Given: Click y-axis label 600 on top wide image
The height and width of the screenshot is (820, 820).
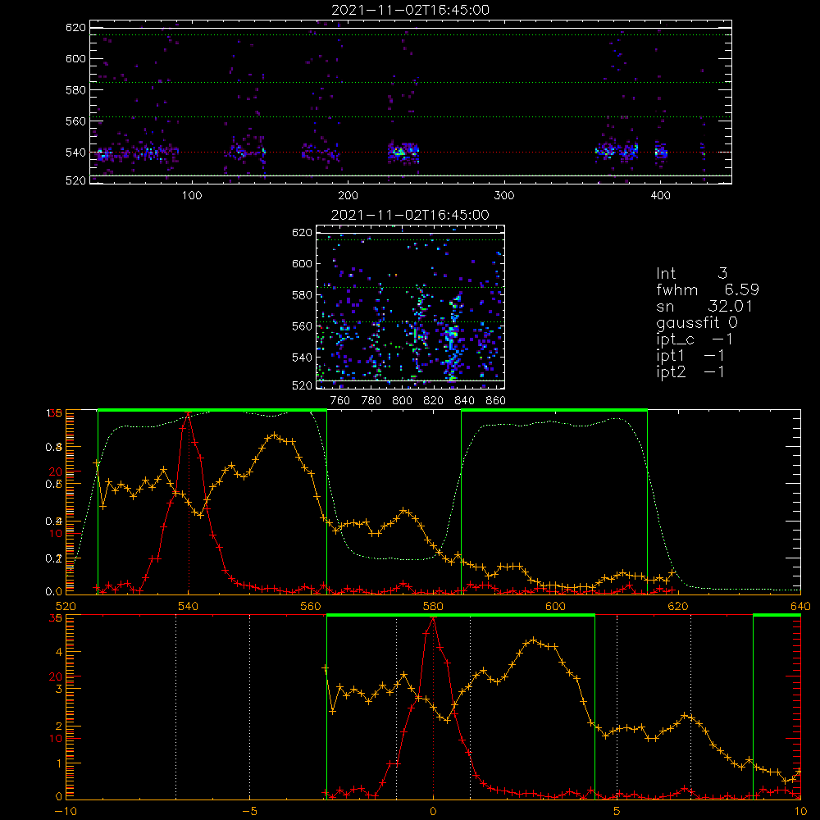Looking at the screenshot, I should pos(75,58).
